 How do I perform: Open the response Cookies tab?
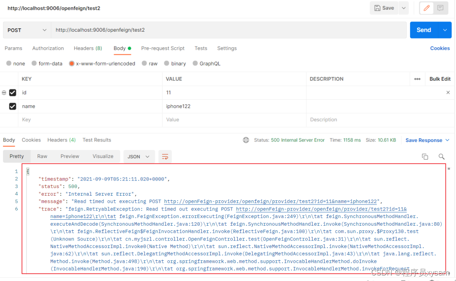[x=31, y=140]
